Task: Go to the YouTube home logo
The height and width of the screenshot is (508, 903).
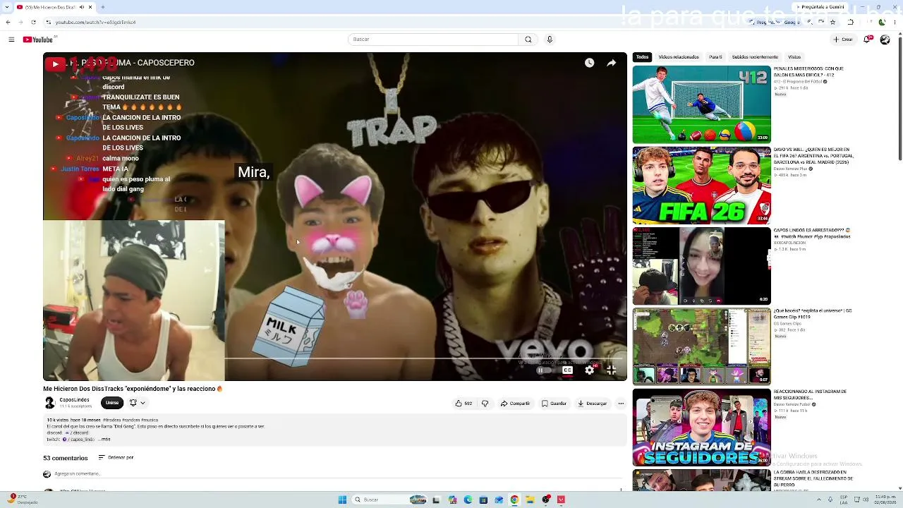Action: [x=38, y=40]
